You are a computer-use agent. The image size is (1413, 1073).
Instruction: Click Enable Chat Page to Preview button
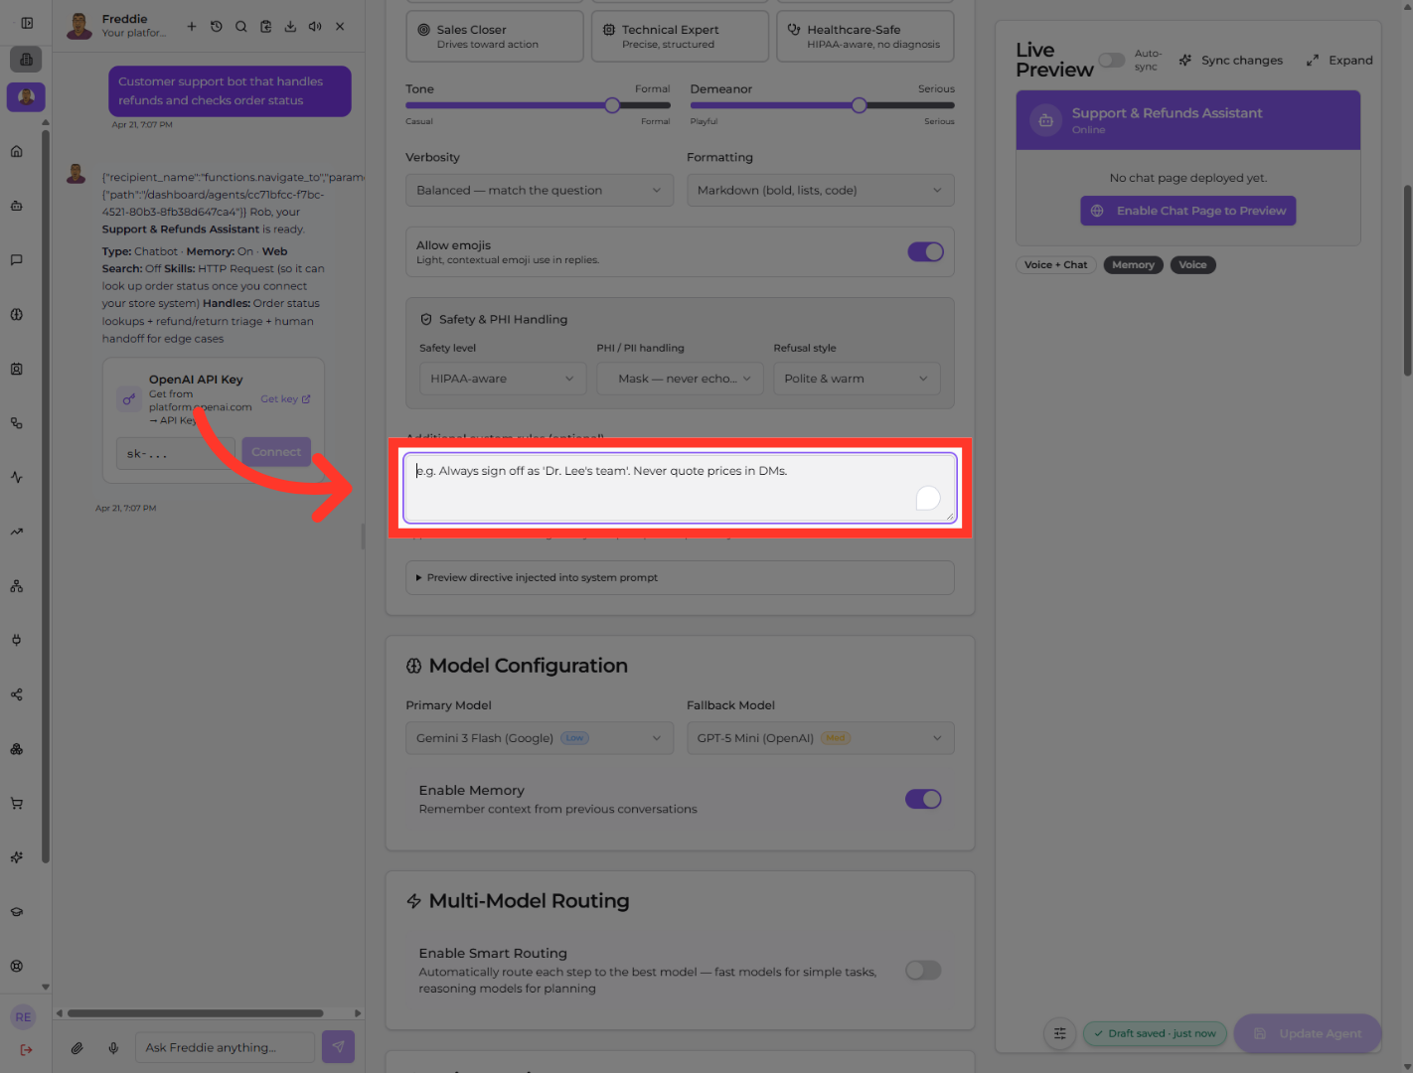(x=1188, y=211)
